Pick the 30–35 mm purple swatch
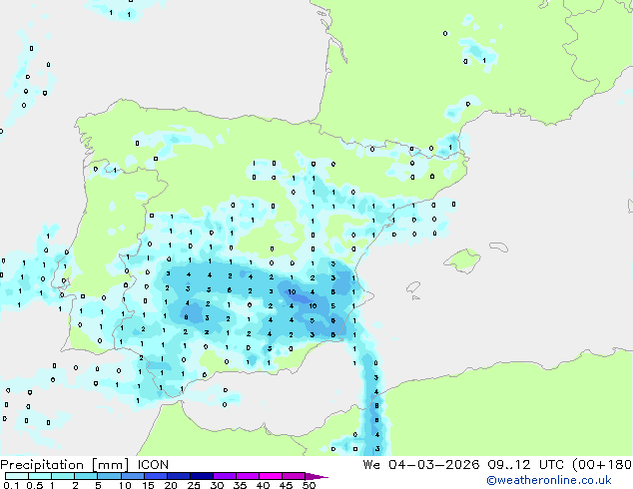The height and width of the screenshot is (489, 633). tap(224, 476)
